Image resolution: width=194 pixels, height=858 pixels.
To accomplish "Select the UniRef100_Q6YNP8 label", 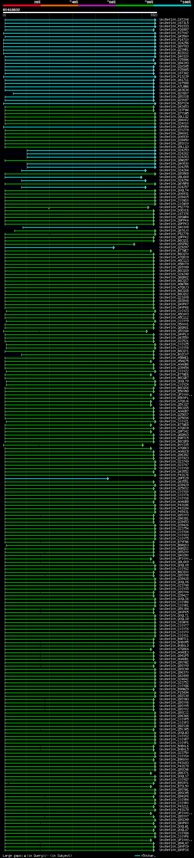I will 174,184.
